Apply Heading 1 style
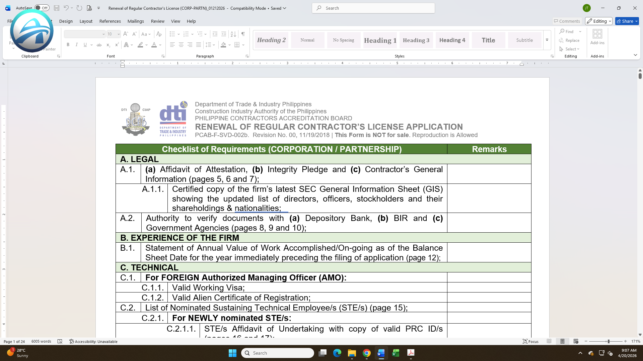The width and height of the screenshot is (643, 361). tap(380, 40)
